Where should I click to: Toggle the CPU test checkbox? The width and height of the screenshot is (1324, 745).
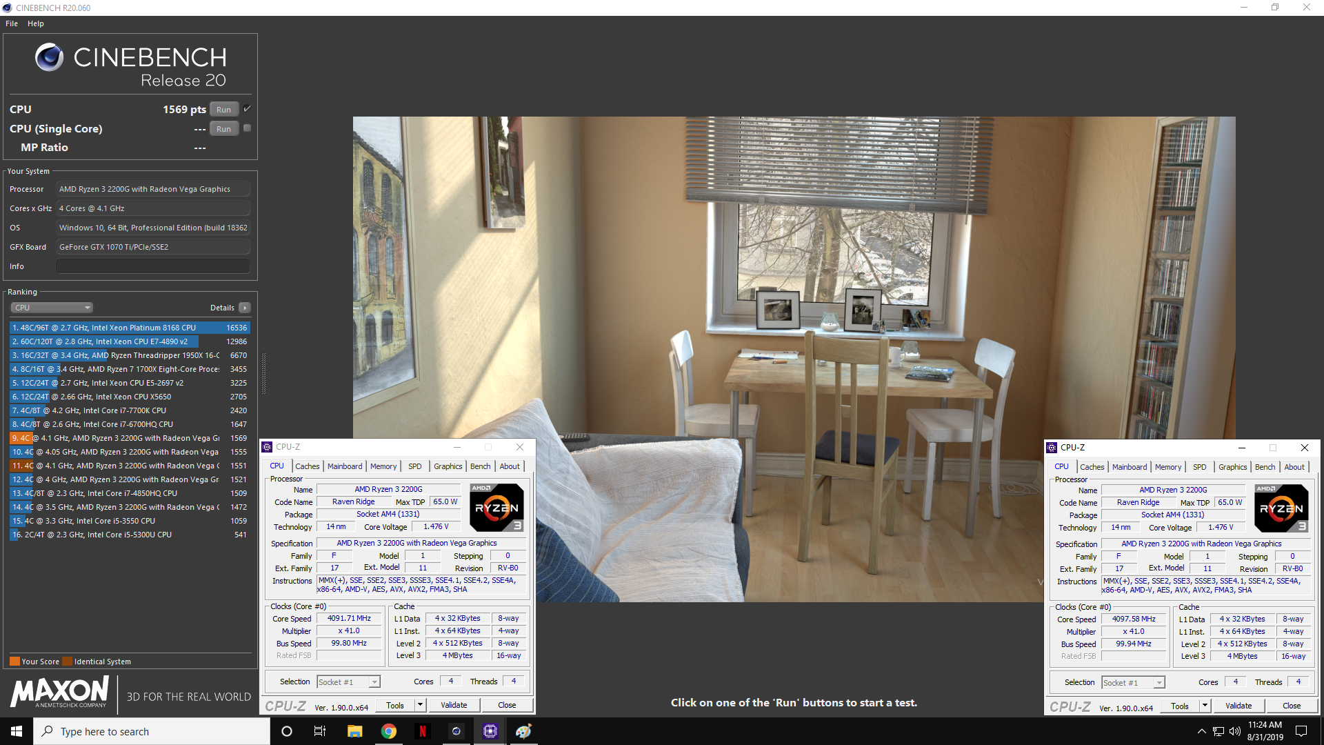[x=248, y=109]
